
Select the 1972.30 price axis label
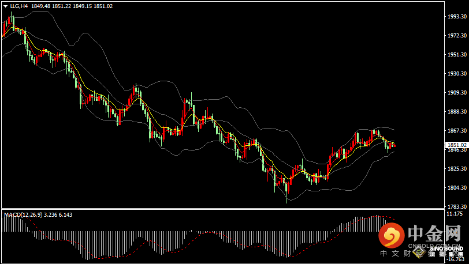[x=456, y=36]
